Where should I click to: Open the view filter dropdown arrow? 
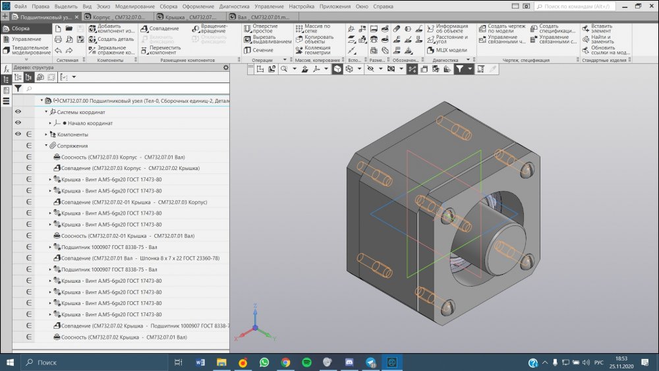[470, 69]
